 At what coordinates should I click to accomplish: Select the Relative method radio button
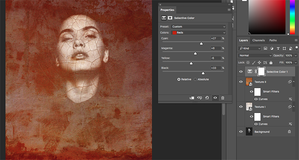(179, 79)
